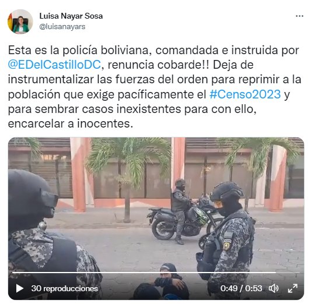Click the motorcycle officer in the video
The width and height of the screenshot is (311, 304).
point(180,210)
